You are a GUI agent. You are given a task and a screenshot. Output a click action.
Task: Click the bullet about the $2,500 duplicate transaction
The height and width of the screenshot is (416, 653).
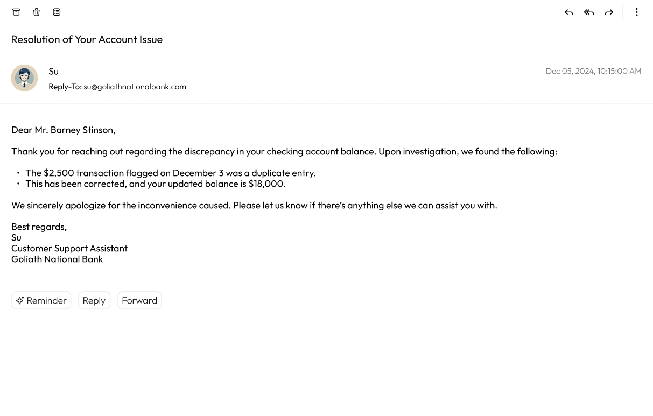(170, 173)
